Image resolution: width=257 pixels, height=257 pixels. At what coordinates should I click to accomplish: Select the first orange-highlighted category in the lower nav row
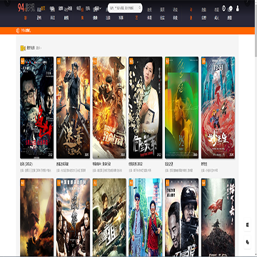click(x=26, y=18)
